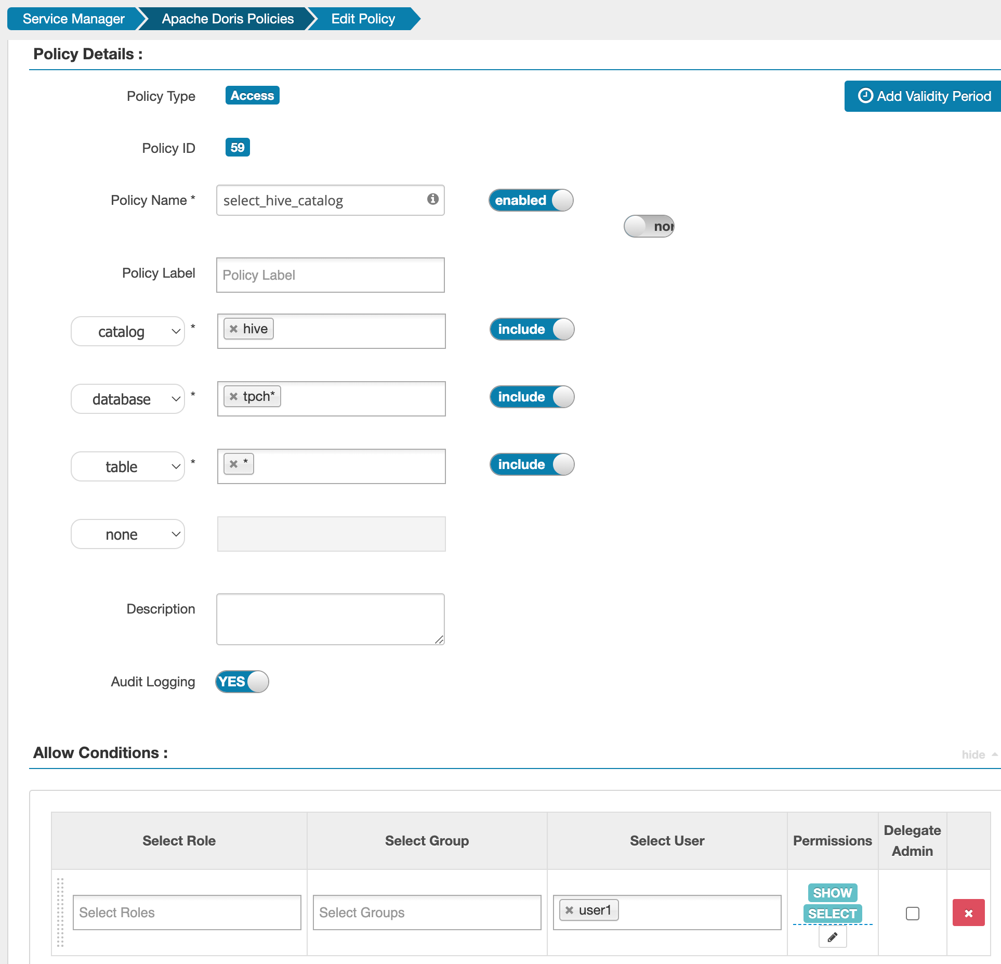Remove the tpch* database tag
This screenshot has width=1001, height=964.
(x=234, y=397)
